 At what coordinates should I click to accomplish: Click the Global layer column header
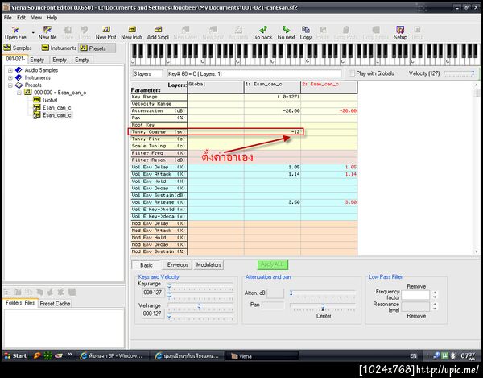[216, 88]
